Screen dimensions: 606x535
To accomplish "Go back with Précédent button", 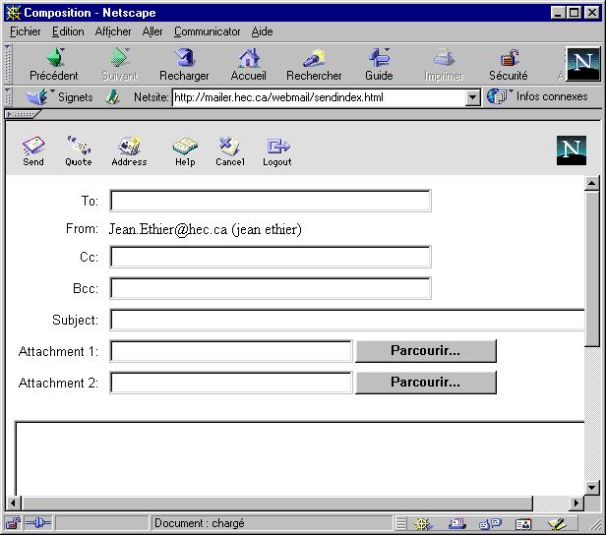I will click(x=54, y=65).
